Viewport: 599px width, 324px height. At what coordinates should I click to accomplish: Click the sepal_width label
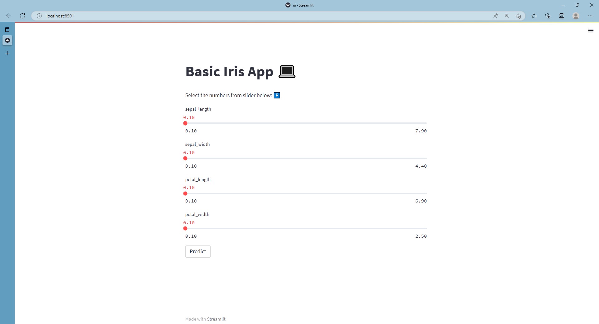[x=197, y=144]
